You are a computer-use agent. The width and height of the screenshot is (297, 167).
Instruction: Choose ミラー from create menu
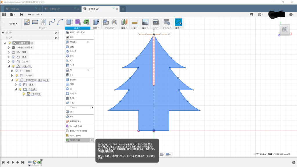pyautogui.click(x=80, y=112)
